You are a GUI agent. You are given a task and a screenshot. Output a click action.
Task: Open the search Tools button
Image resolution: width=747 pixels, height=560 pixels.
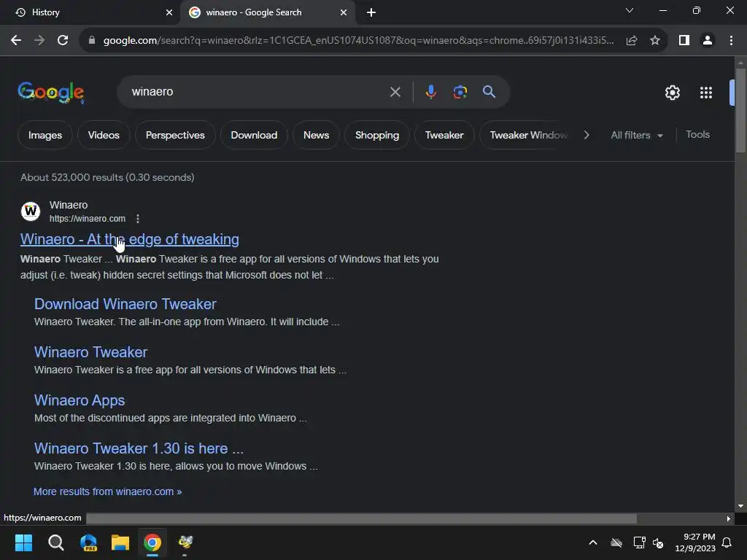pyautogui.click(x=697, y=135)
